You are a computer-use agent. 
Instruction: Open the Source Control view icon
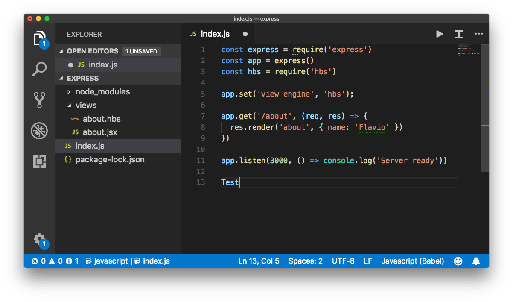coord(39,100)
